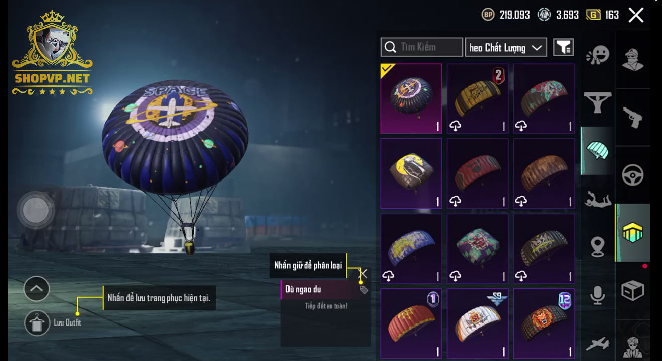
Task: Open the airplane skins category icon
Action: pos(597,344)
